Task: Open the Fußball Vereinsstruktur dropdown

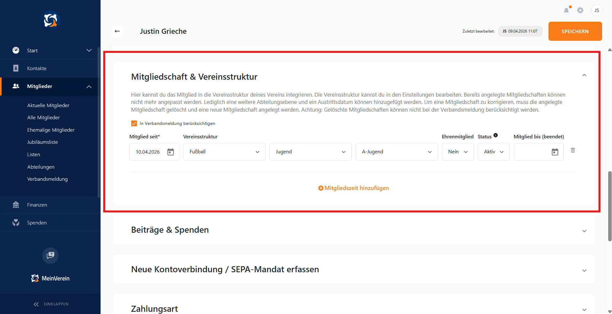Action: pos(224,152)
